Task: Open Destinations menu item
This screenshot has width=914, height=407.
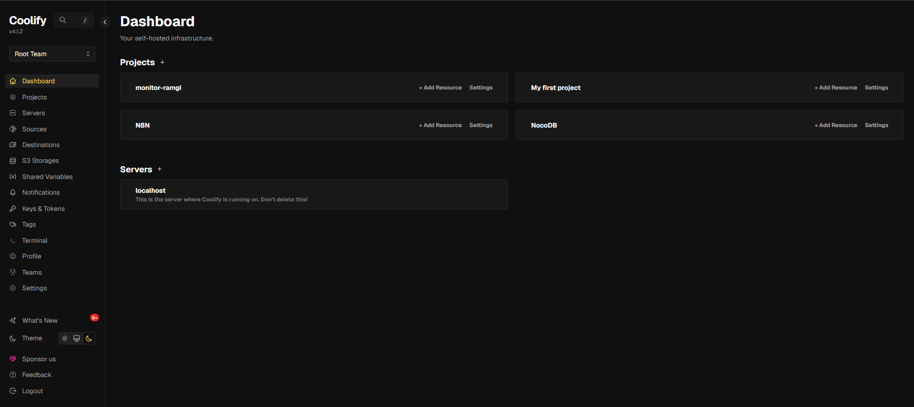Action: point(52,145)
